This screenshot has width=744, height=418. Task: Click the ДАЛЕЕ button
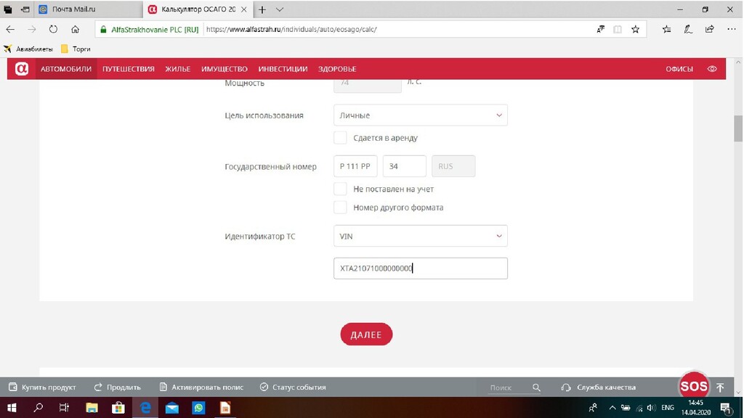pyautogui.click(x=366, y=335)
